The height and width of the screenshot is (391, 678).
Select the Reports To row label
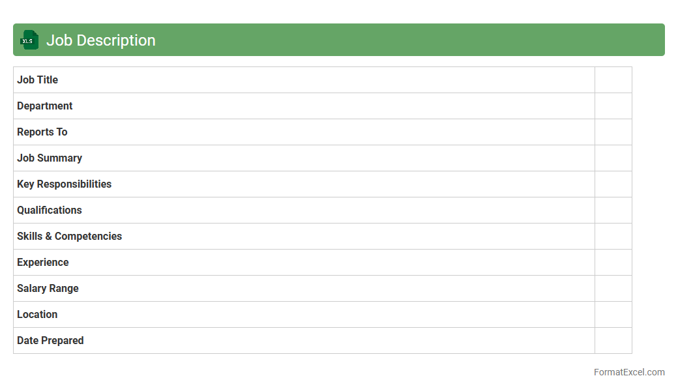42,132
